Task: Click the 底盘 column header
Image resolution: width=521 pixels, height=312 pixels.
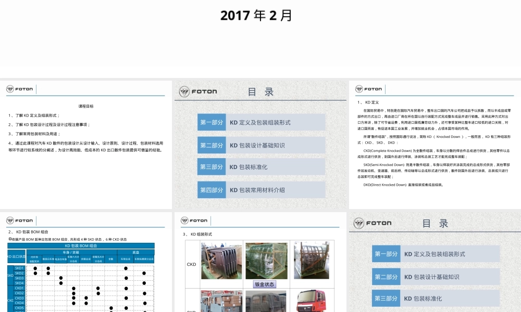Action: 135,252
